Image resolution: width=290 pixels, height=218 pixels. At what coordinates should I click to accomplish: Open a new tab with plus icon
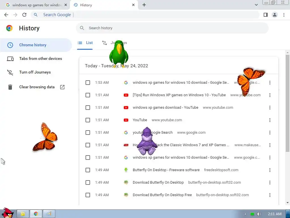coord(144,5)
